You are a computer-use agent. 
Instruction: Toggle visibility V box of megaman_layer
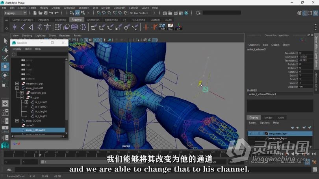click(250, 133)
